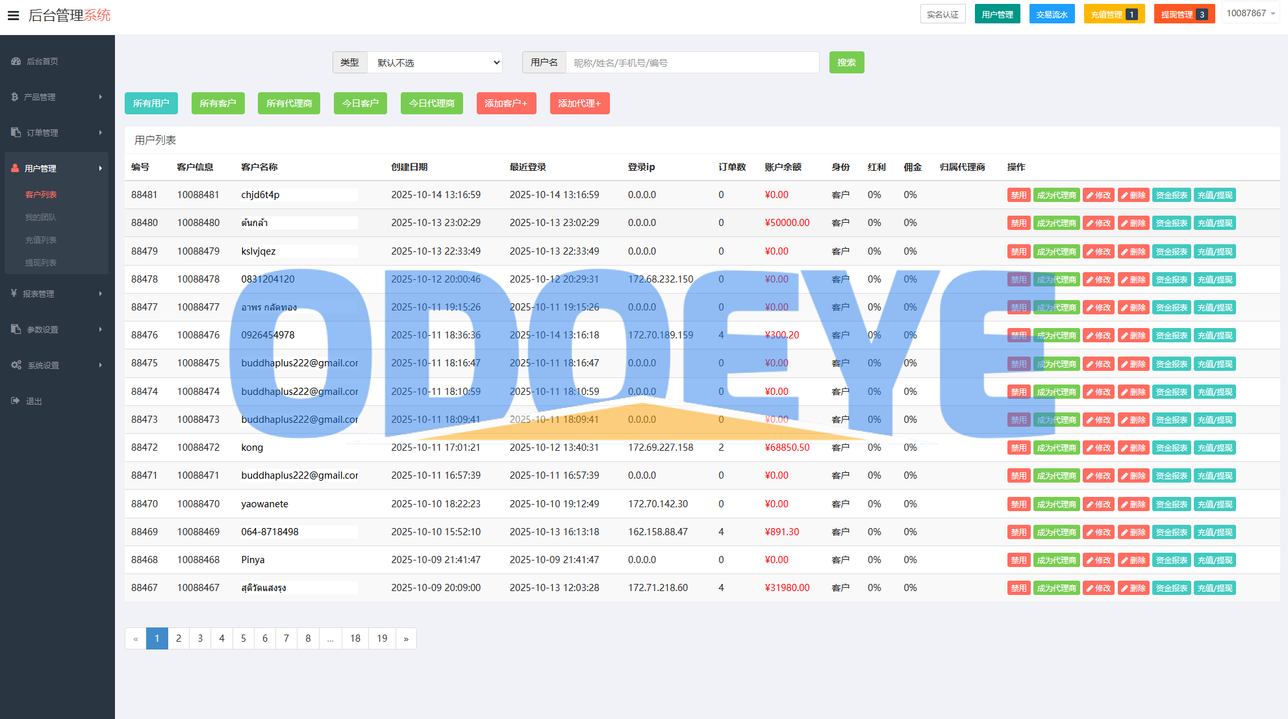The height and width of the screenshot is (719, 1288).
Task: Click the bitcoin icon for 产品管理
Action: coord(14,97)
